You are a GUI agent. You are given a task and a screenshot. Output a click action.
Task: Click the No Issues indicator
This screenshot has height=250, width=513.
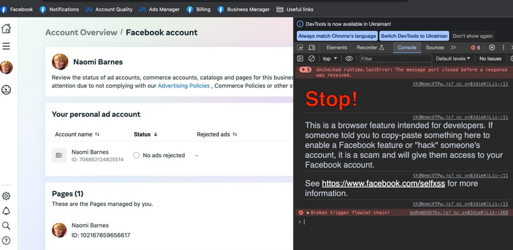(490, 59)
